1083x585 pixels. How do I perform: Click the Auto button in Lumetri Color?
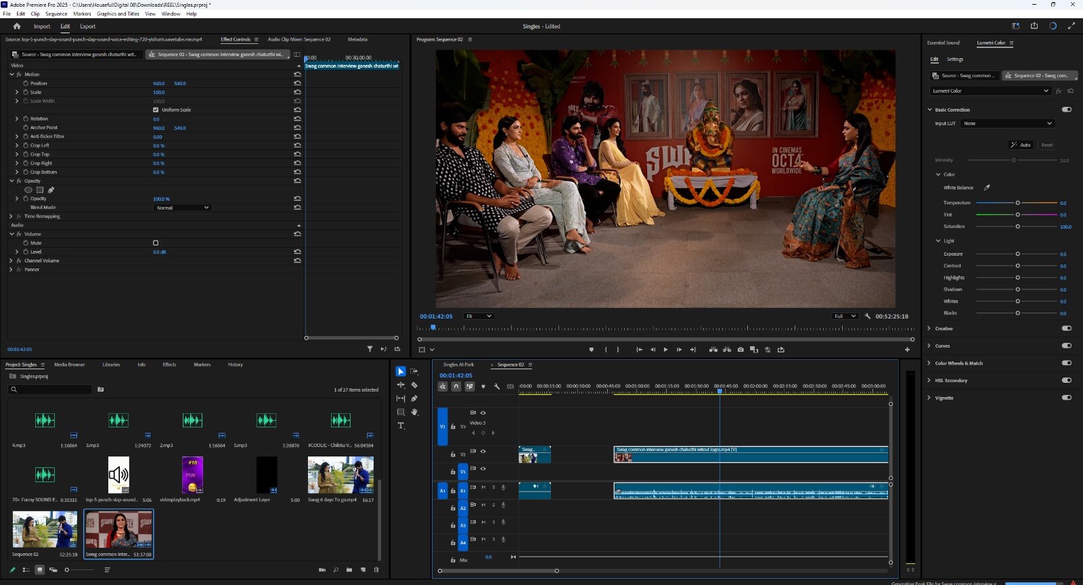[1021, 145]
